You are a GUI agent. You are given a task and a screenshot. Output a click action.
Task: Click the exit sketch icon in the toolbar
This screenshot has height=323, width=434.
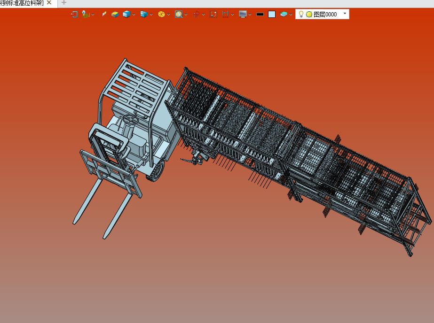click(74, 15)
